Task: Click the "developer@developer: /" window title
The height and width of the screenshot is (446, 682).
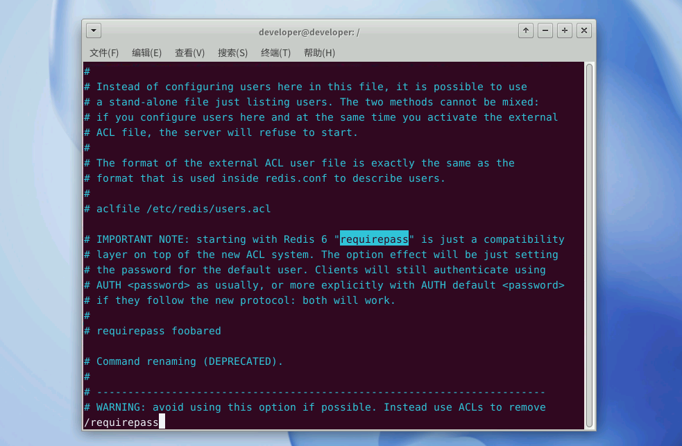Action: pos(309,32)
